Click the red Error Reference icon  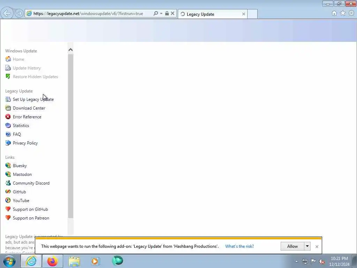click(8, 117)
